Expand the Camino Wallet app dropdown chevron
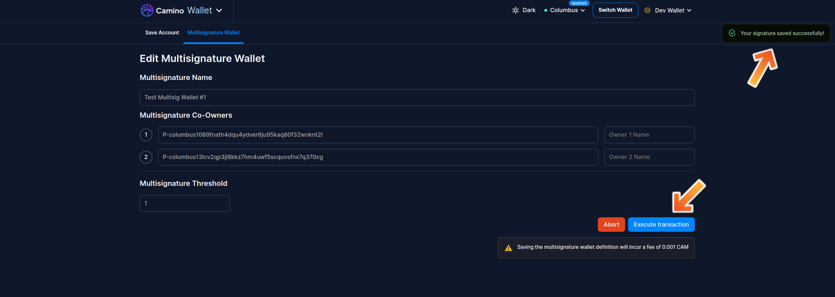 click(x=219, y=10)
